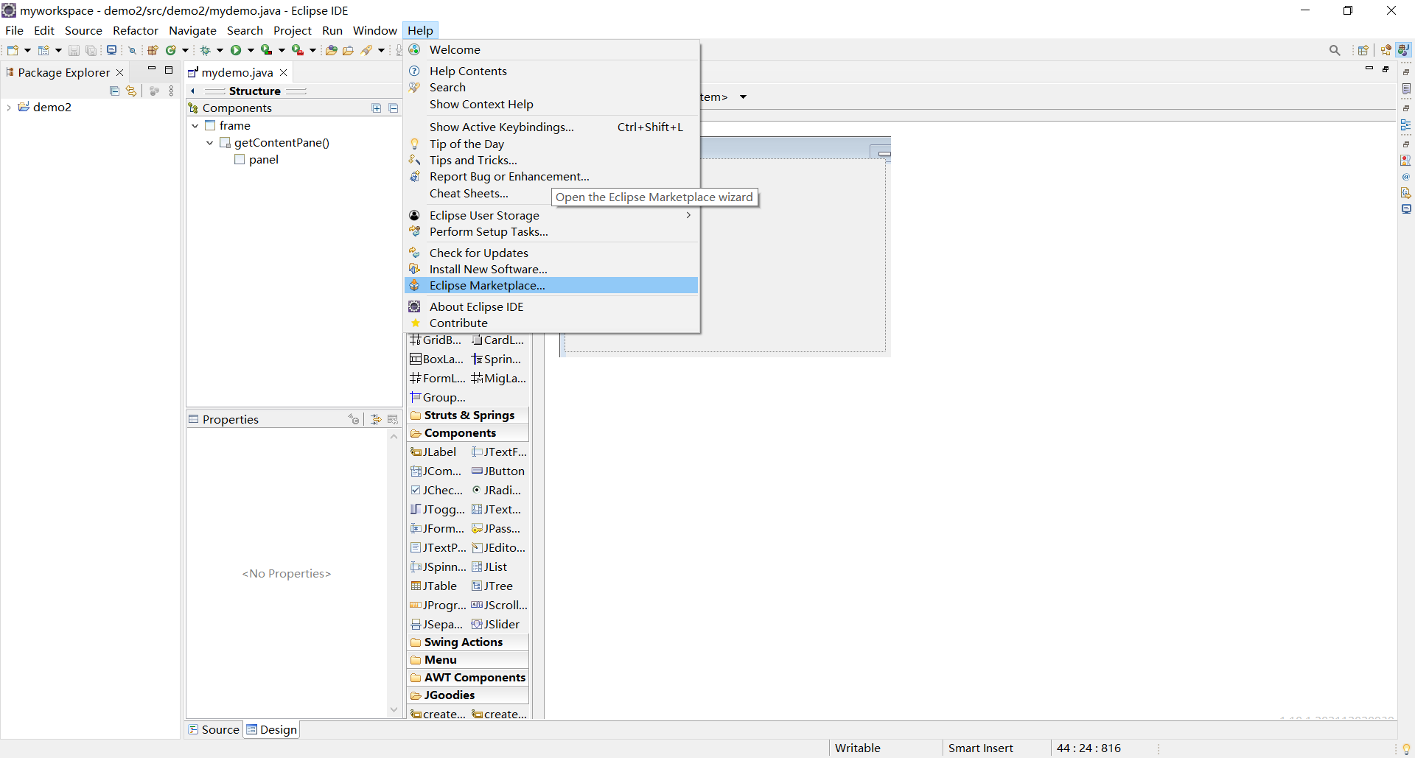Collapse the frame node in the Components tree
Image resolution: width=1415 pixels, height=758 pixels.
[195, 125]
